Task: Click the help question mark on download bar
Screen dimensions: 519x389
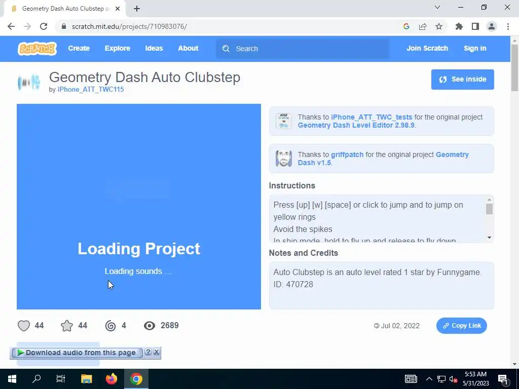Action: [148, 352]
